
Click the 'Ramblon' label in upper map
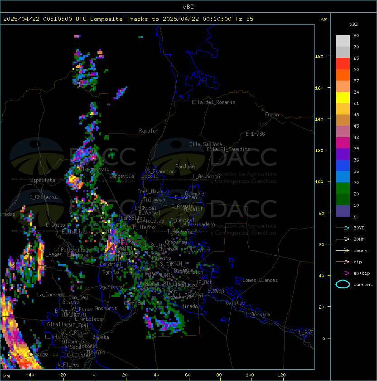click(149, 131)
